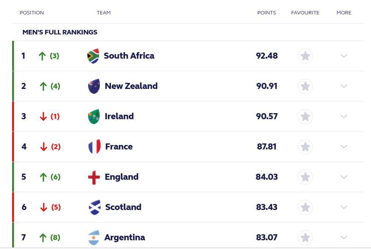Click the Men's Full Rankings heading
This screenshot has width=371, height=249.
(x=60, y=32)
